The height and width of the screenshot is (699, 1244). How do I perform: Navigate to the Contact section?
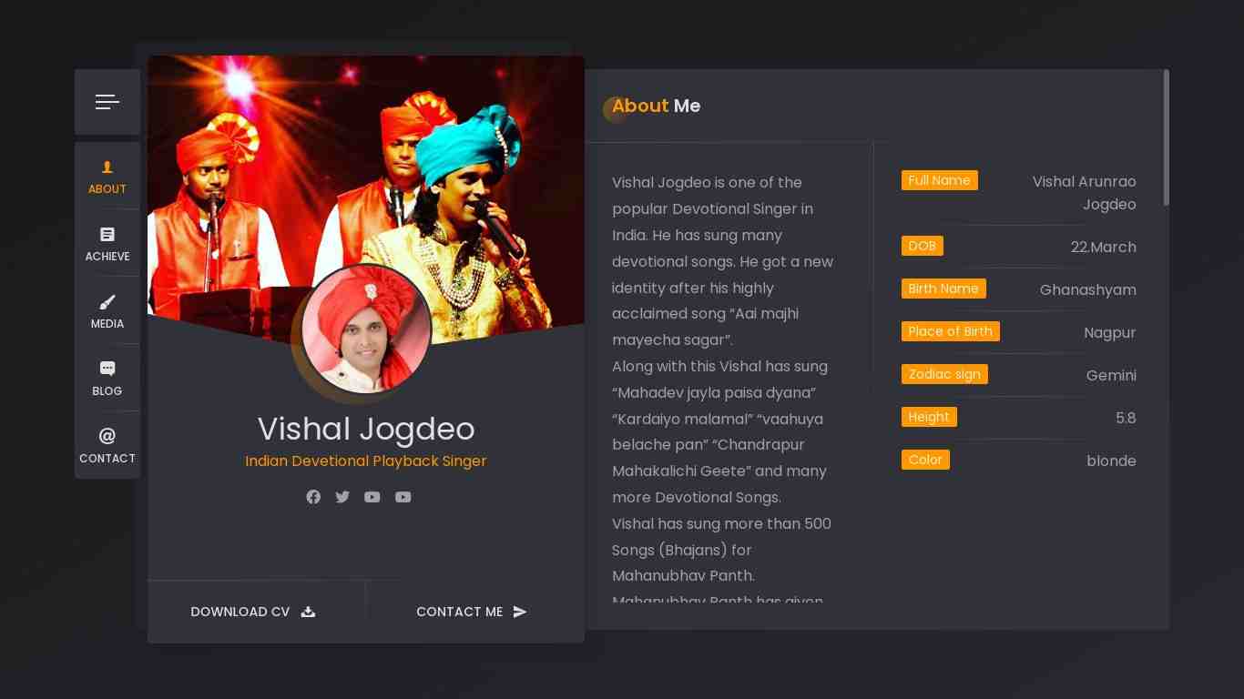tap(107, 446)
